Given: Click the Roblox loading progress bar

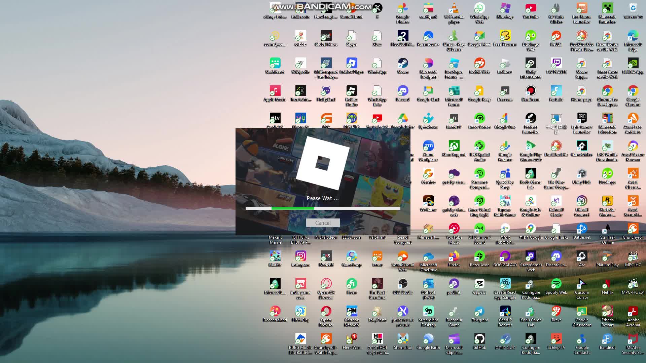Looking at the screenshot, I should pos(323,208).
